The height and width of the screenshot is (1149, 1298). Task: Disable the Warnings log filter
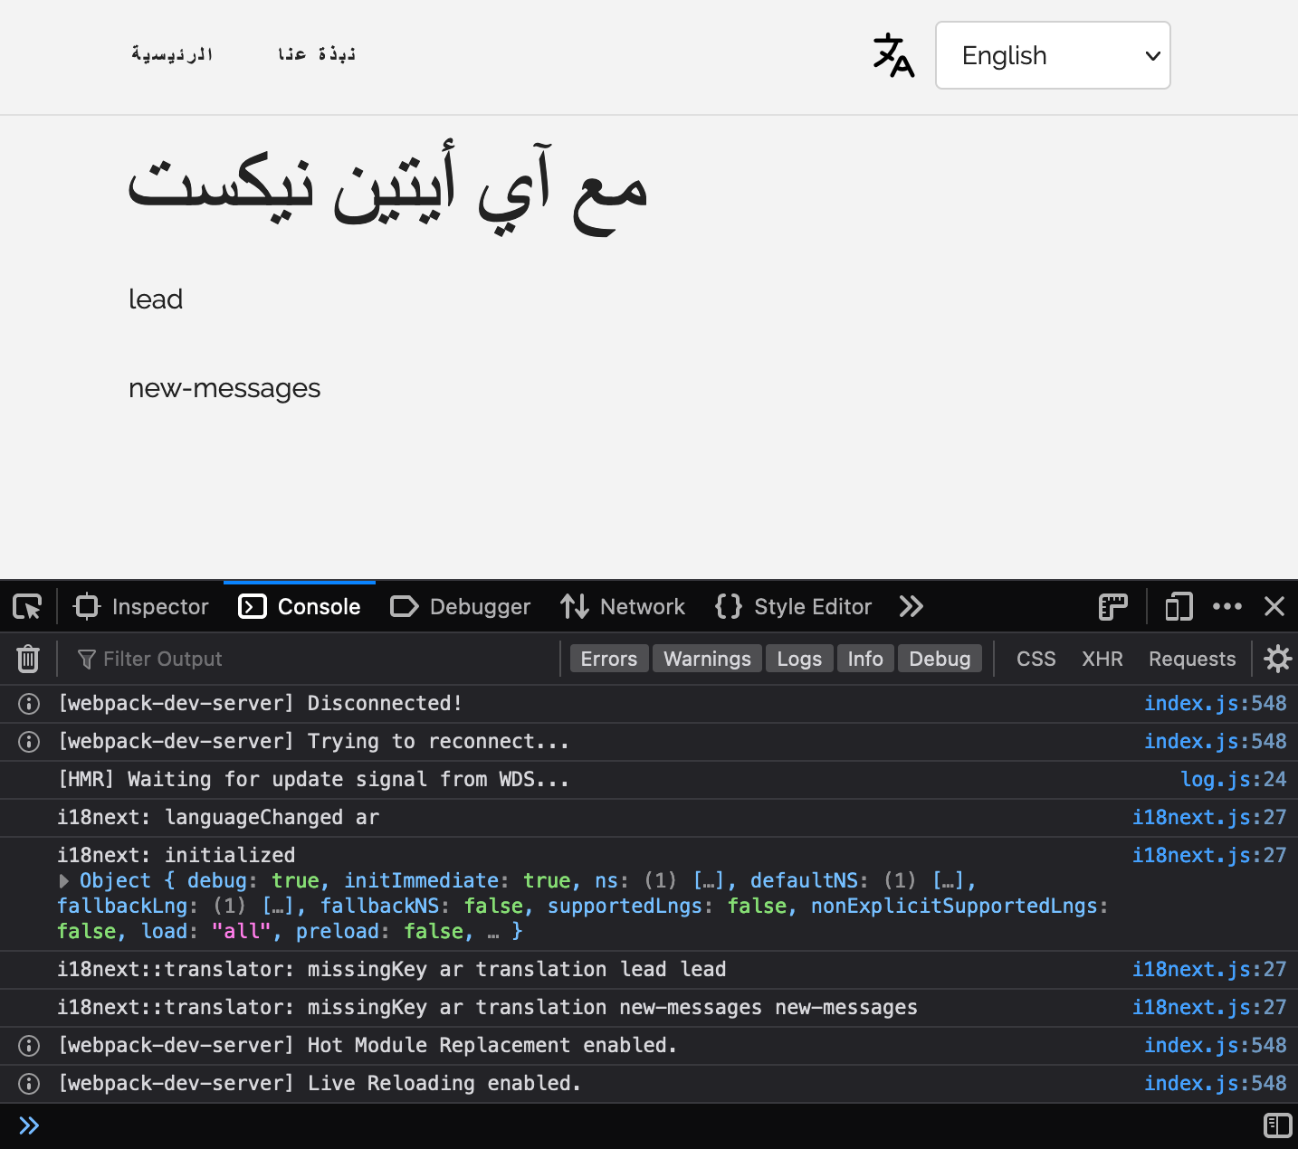[707, 658]
